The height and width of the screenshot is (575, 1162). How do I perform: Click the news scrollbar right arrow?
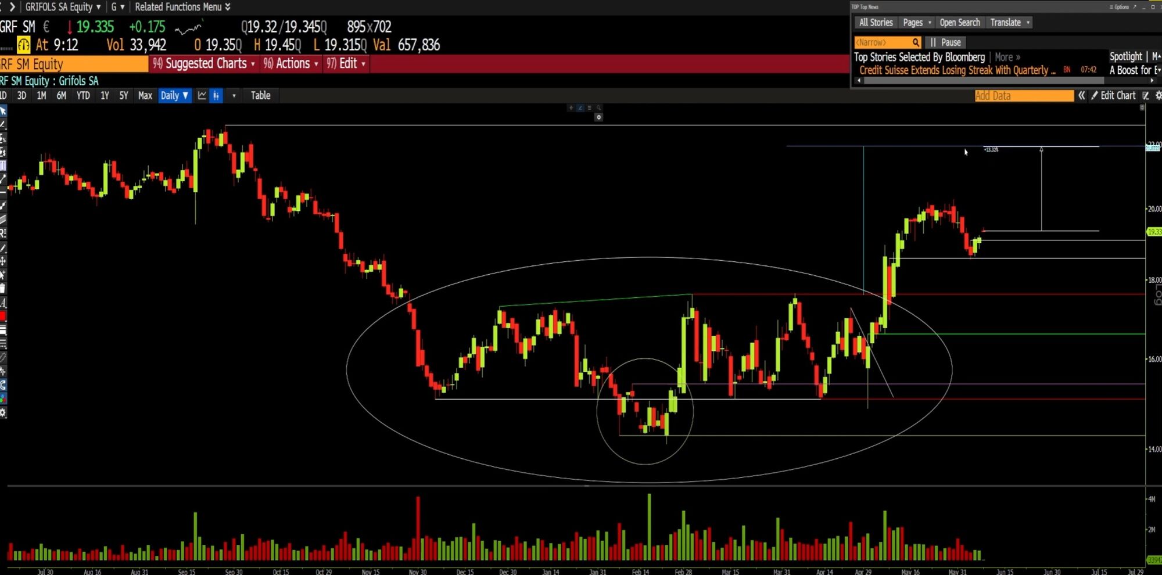tap(1152, 81)
